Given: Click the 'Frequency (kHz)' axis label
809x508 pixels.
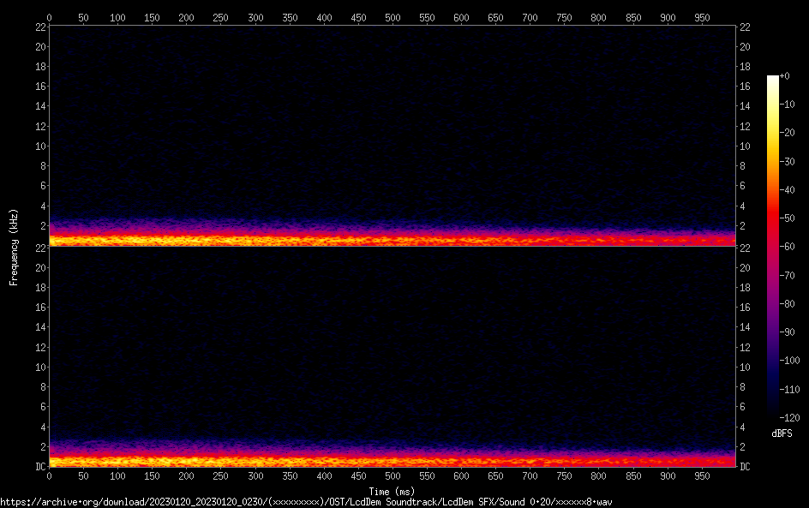Looking at the screenshot, I should click(14, 247).
